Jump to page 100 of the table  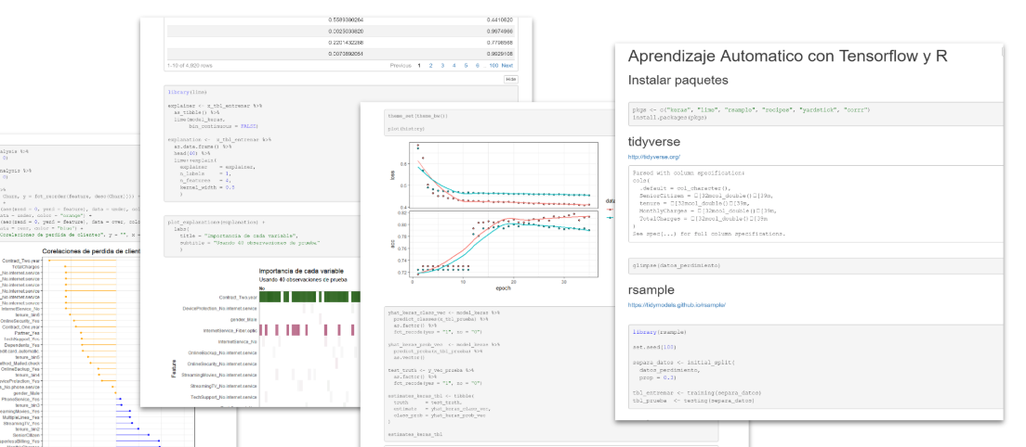pos(493,65)
